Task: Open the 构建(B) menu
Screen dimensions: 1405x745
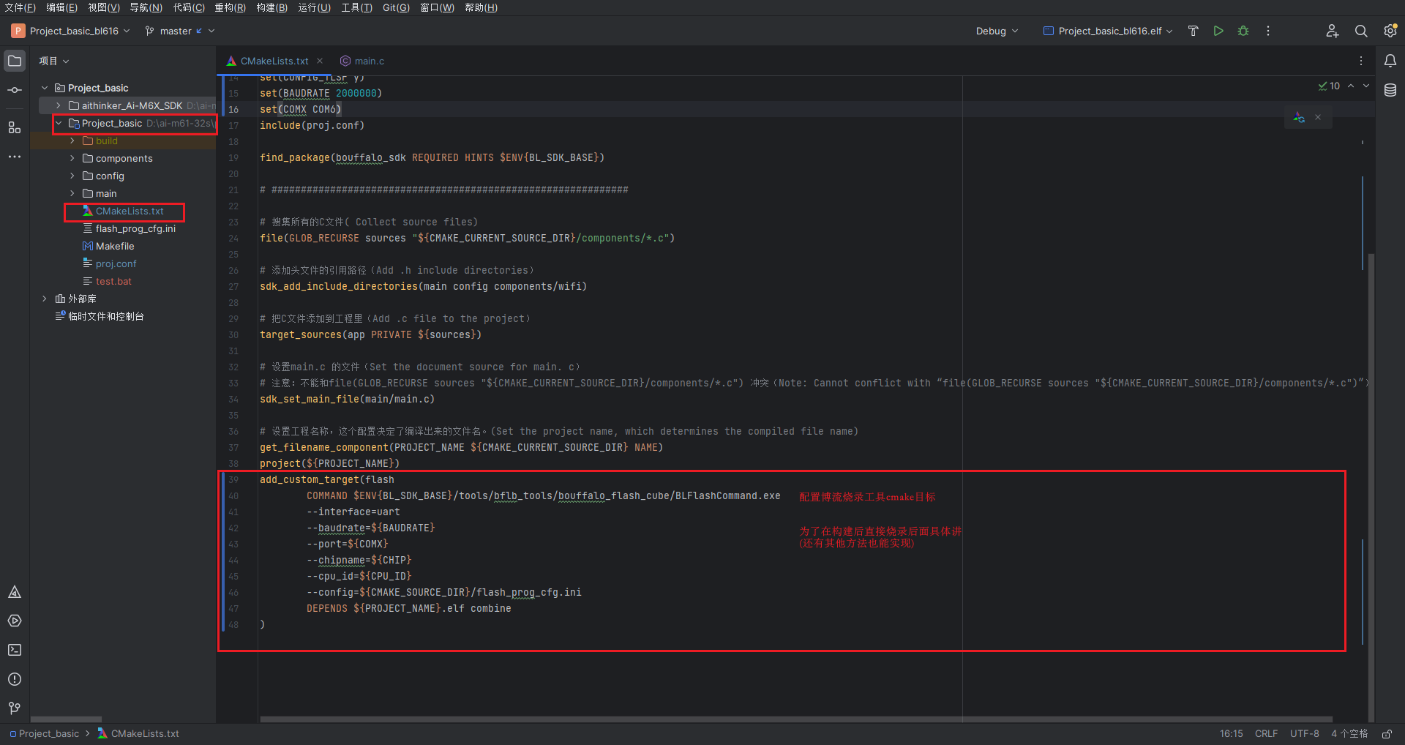Action: tap(271, 7)
